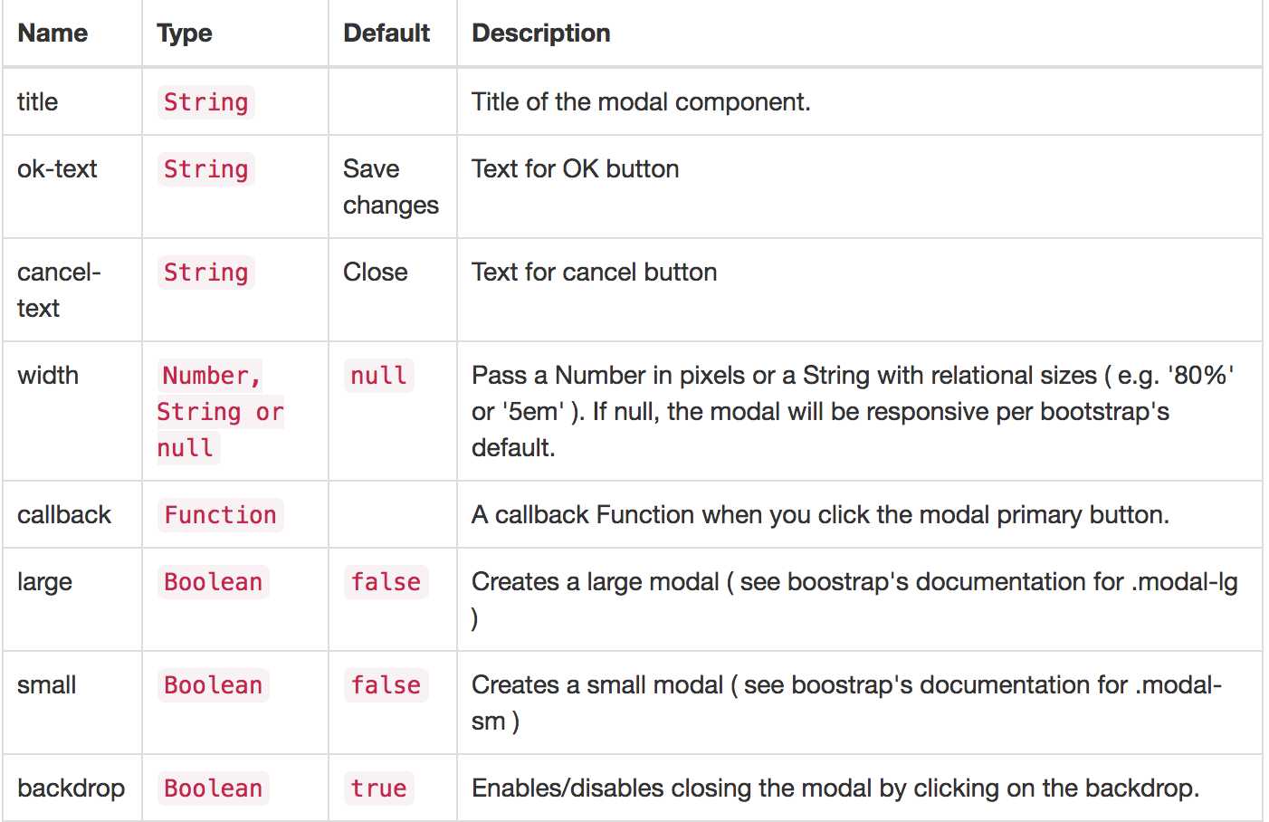This screenshot has height=822, width=1269.
Task: Select the String type tag for title
Action: coord(205,102)
